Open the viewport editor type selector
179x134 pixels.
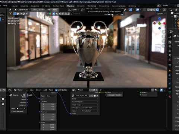click(x=10, y=10)
